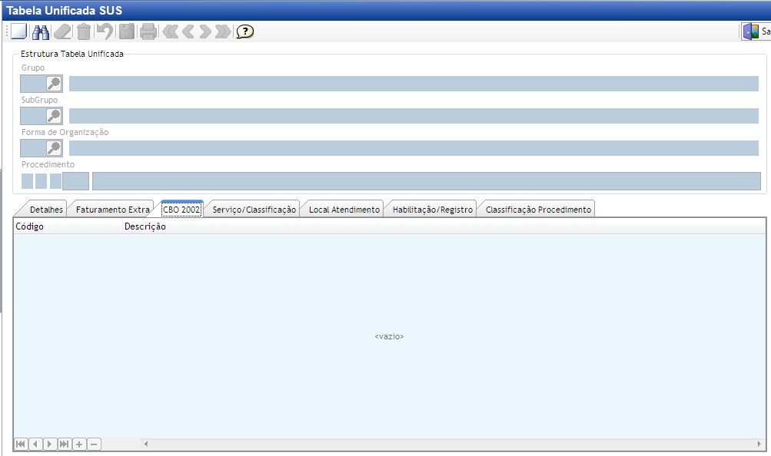The width and height of the screenshot is (771, 456).
Task: Open Forma de Organização lookup magnifier
Action: tap(54, 148)
